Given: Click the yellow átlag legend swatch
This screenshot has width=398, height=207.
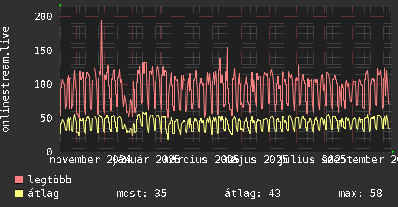Looking at the screenshot, I should (19, 194).
